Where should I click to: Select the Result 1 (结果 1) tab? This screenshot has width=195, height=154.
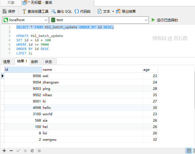coord(22,61)
